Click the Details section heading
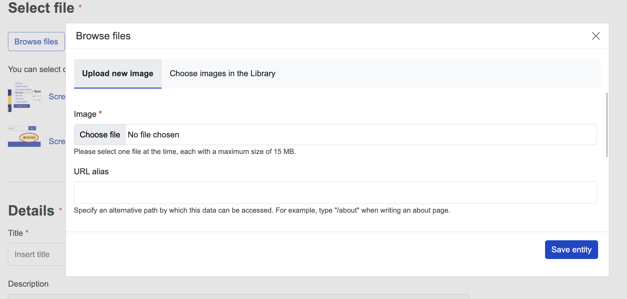This screenshot has height=299, width=627. pyautogui.click(x=31, y=211)
